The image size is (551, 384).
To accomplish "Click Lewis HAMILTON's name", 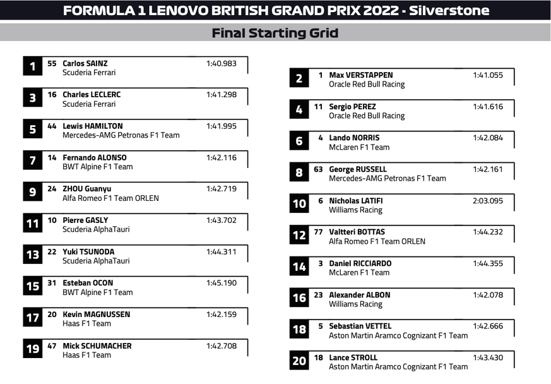I will 93,126.
